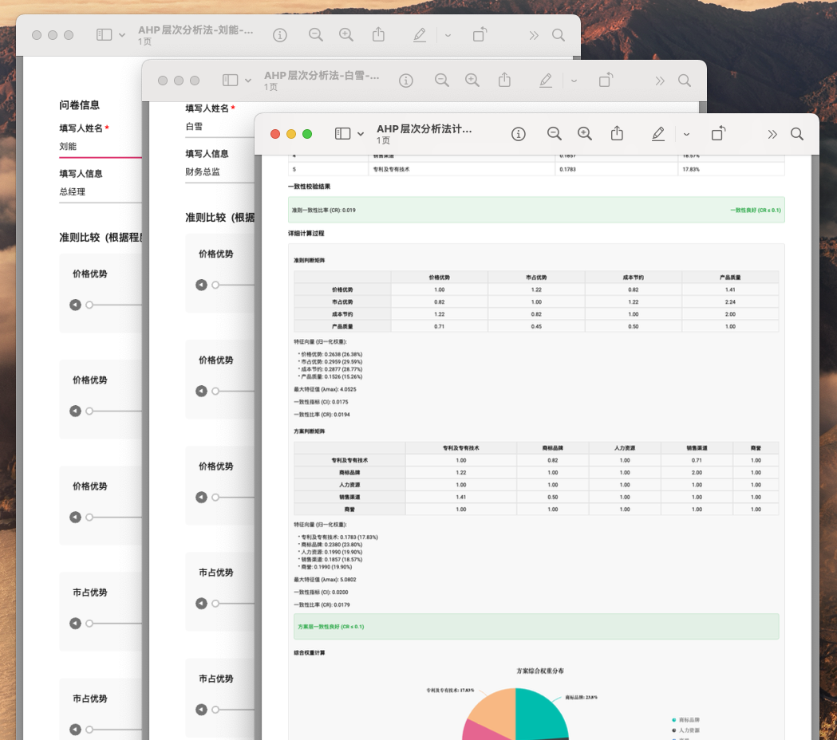Click the sidebar icon in the 刘能 window
Screen dimensions: 837x740
tap(104, 34)
